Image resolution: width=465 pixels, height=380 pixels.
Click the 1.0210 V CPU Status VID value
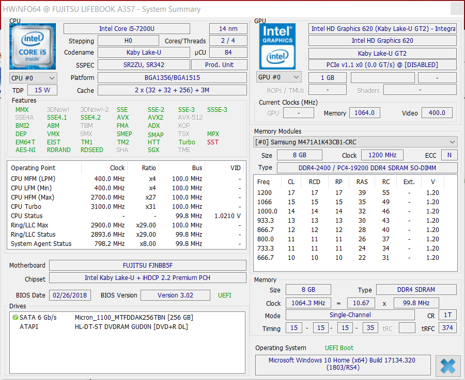[227, 216]
